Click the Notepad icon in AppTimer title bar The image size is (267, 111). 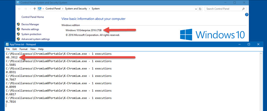tap(7, 44)
